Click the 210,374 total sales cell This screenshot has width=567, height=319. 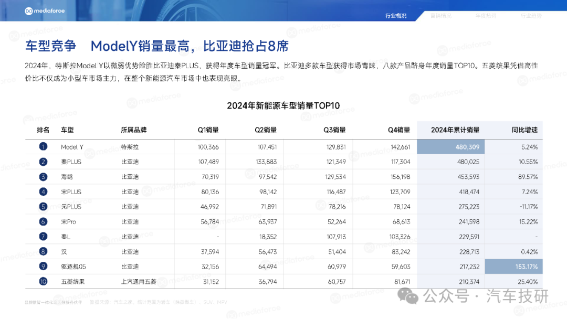point(469,282)
